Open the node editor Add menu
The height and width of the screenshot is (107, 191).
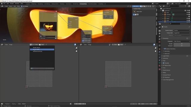(x=15, y=6)
